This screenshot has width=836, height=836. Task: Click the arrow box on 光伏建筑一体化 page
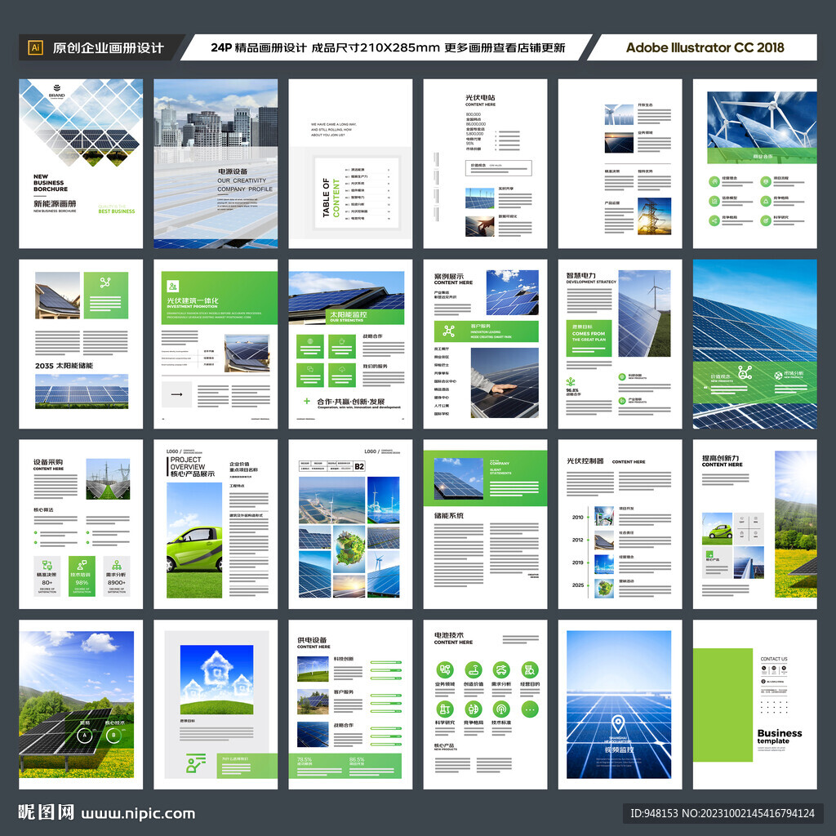coord(176,394)
